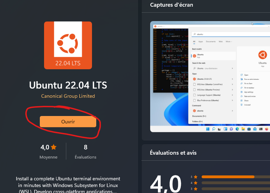Viewport: 270px width, 193px height.
Task: Click the Edge icon in the previewed taskbar
Action: tap(237, 129)
